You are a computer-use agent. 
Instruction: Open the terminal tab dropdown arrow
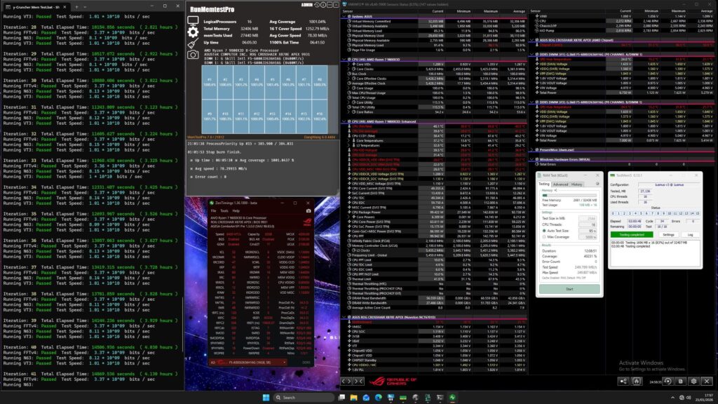[x=85, y=7]
